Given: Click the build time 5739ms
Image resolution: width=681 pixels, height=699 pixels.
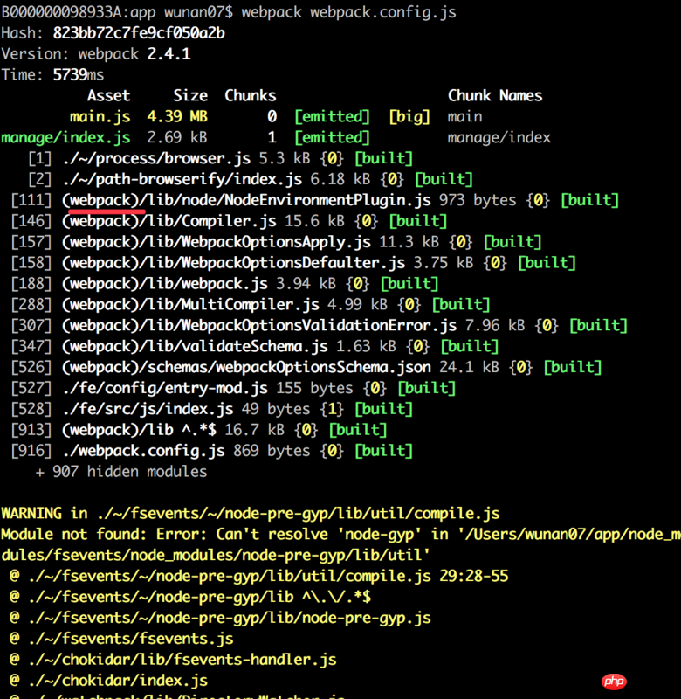Looking at the screenshot, I should click(78, 74).
